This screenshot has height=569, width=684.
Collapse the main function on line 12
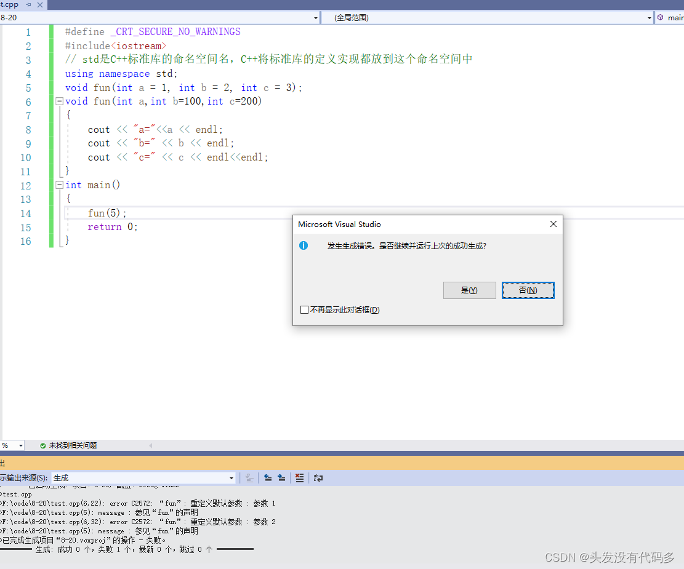[x=58, y=185]
